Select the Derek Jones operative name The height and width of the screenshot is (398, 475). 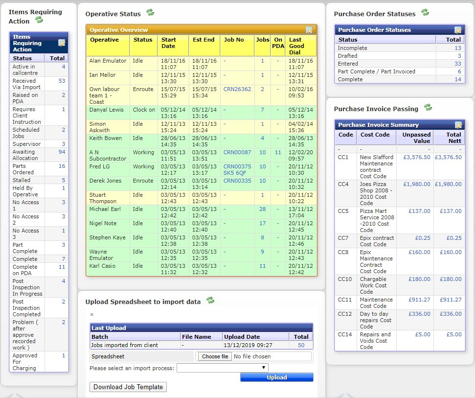[x=105, y=181]
